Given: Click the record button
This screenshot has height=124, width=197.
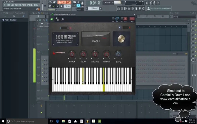Looking at the screenshot, I should 61,6.
